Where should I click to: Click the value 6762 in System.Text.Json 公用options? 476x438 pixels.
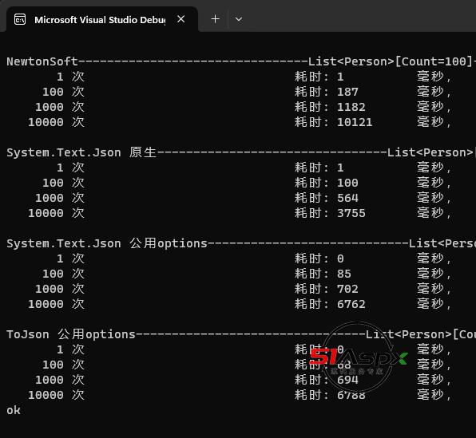(351, 304)
